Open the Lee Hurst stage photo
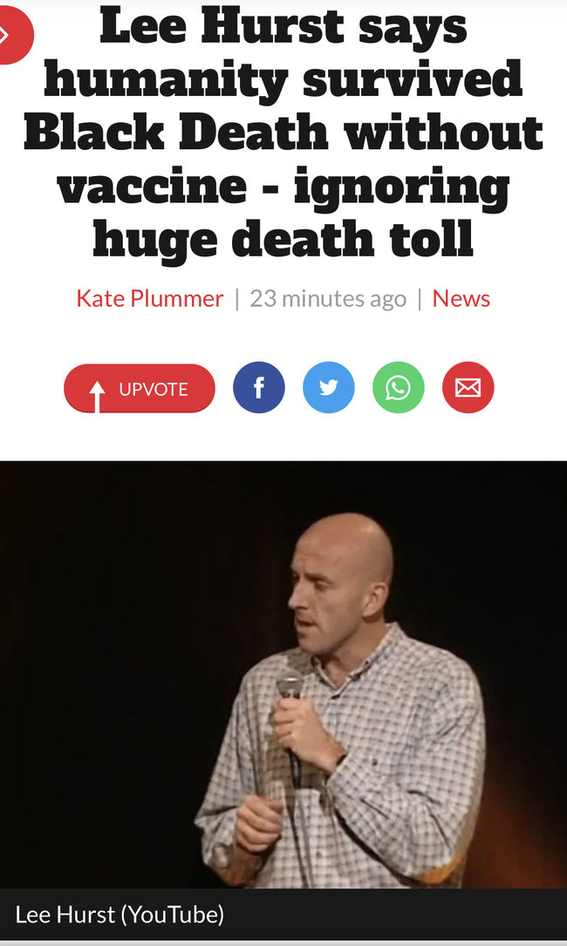 pyautogui.click(x=283, y=675)
